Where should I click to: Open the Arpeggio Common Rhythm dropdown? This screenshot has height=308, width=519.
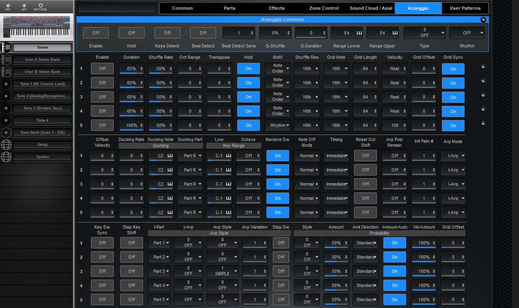[x=467, y=33]
